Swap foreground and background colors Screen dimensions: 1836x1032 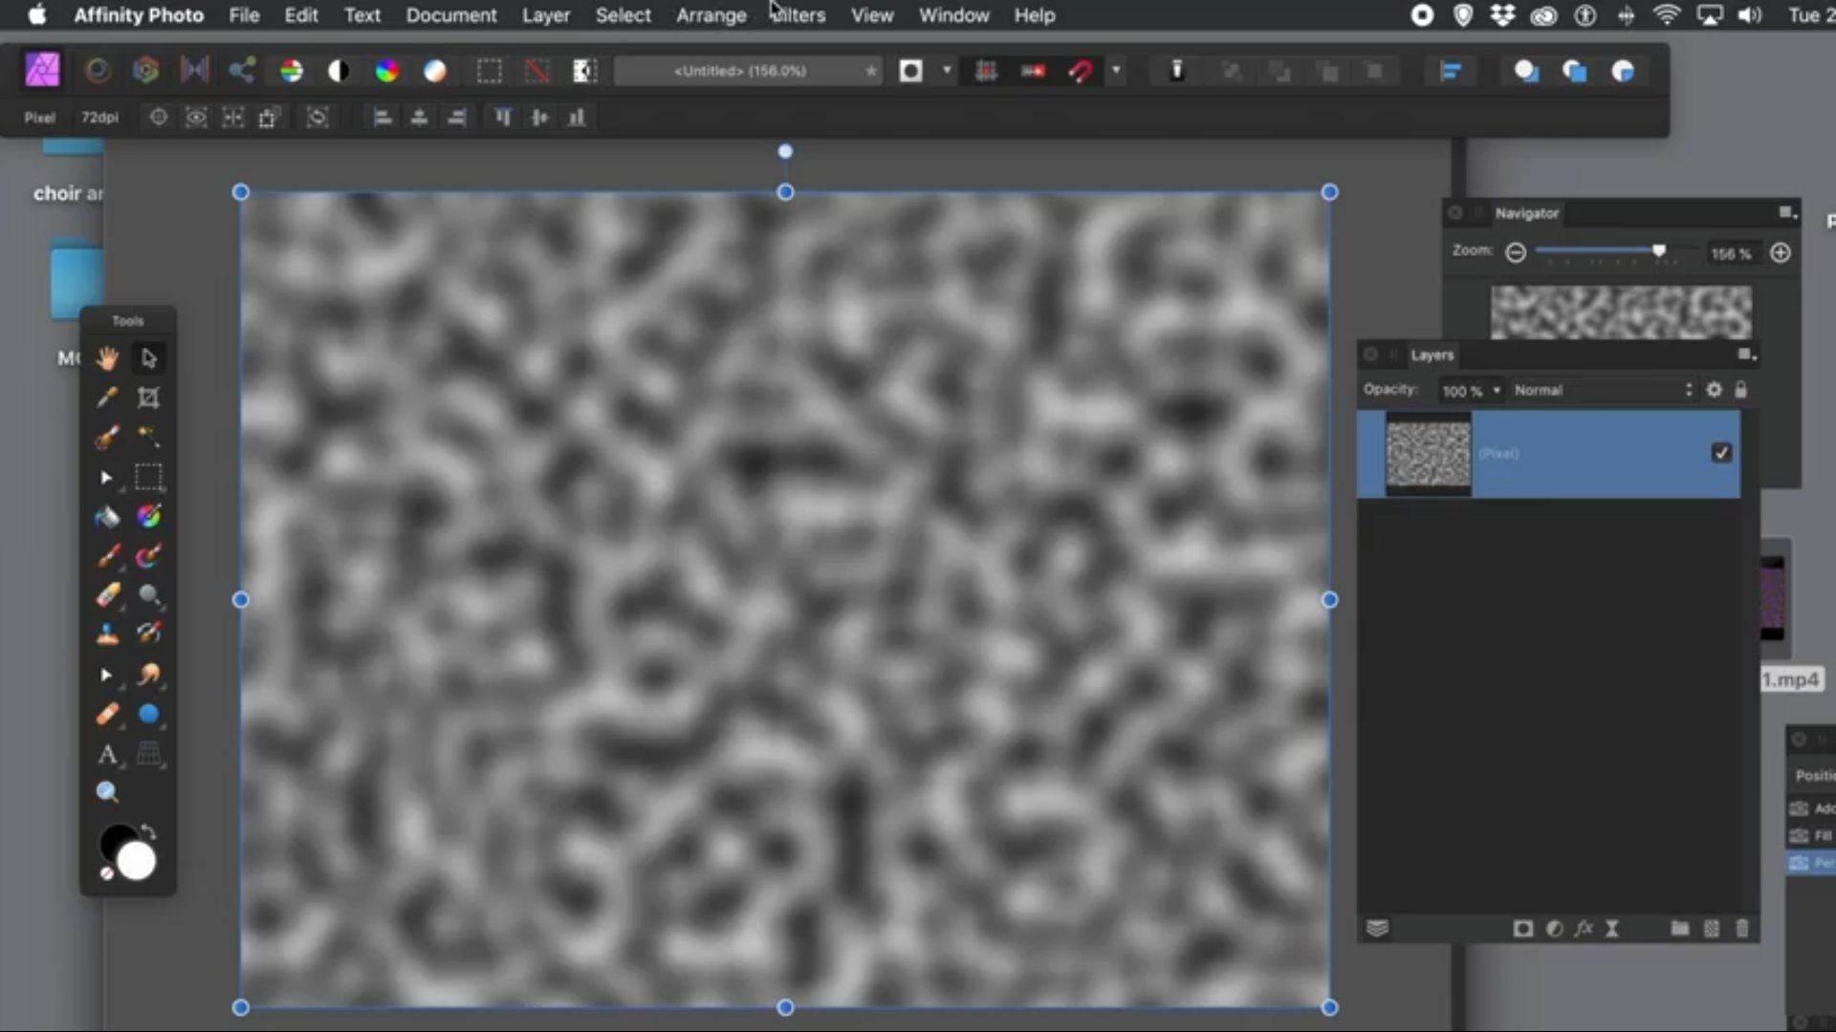click(x=148, y=832)
